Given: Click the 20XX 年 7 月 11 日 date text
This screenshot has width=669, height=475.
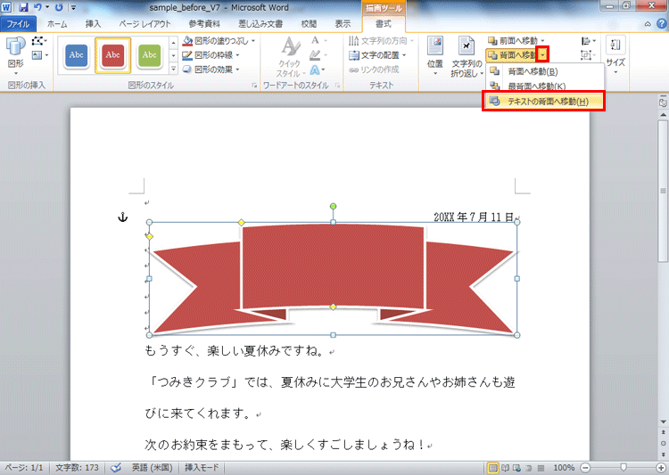Looking at the screenshot, I should (x=474, y=217).
